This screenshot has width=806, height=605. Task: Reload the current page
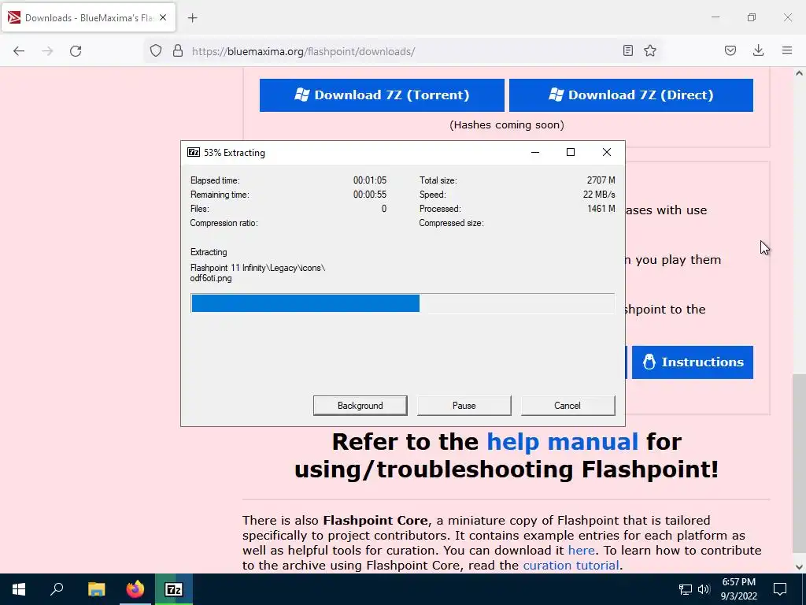click(x=76, y=51)
